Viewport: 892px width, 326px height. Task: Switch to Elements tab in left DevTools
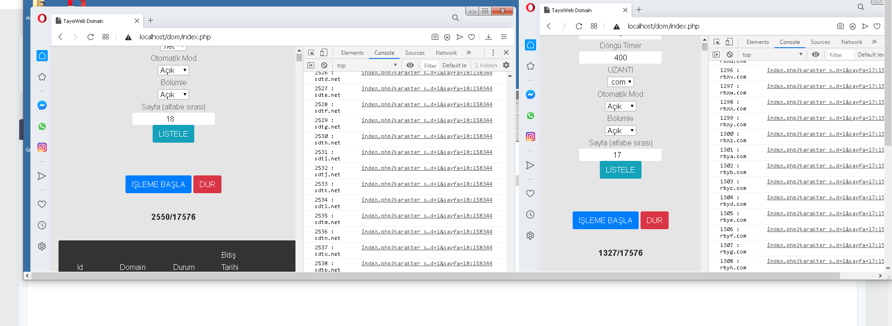pos(352,53)
